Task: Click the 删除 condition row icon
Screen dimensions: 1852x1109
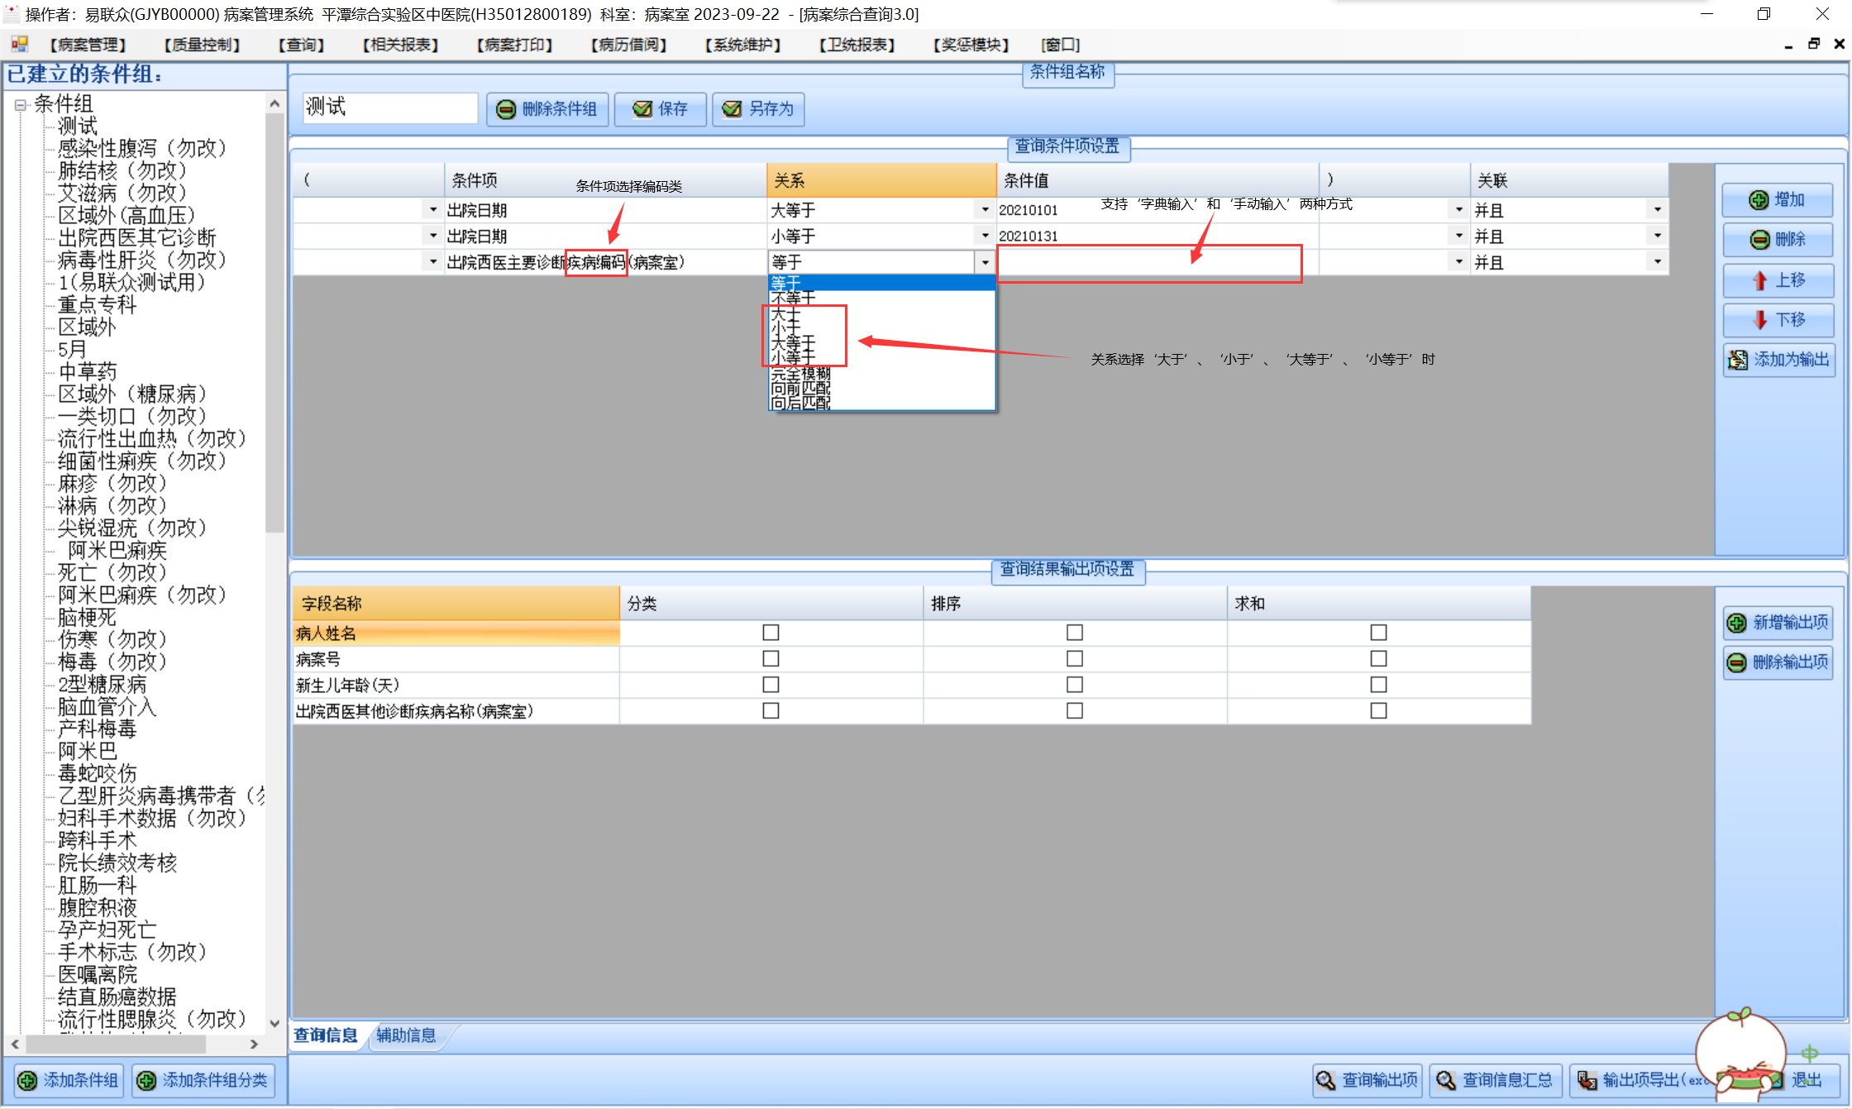Action: (x=1759, y=240)
